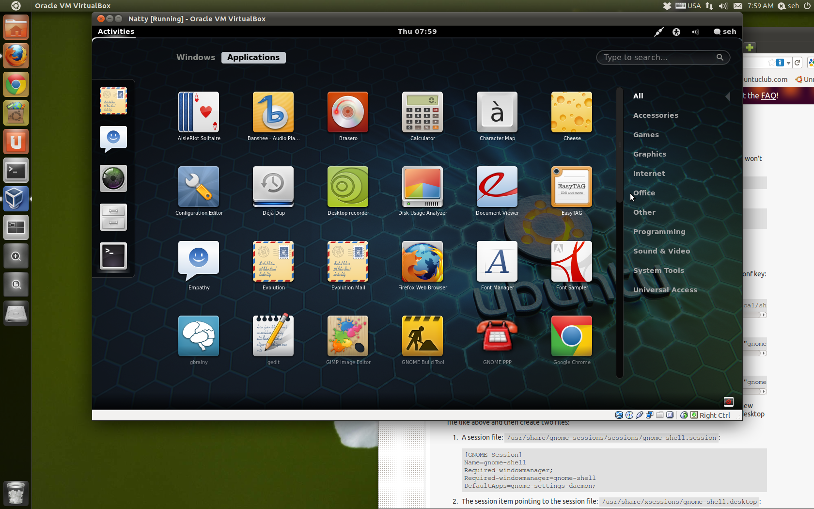Show the Other category
This screenshot has width=814, height=509.
pos(644,212)
